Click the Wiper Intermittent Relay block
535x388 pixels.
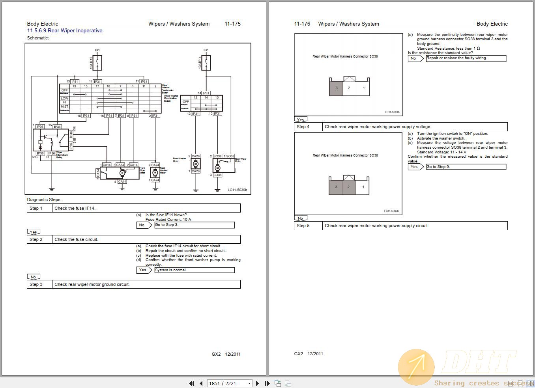(x=51, y=140)
